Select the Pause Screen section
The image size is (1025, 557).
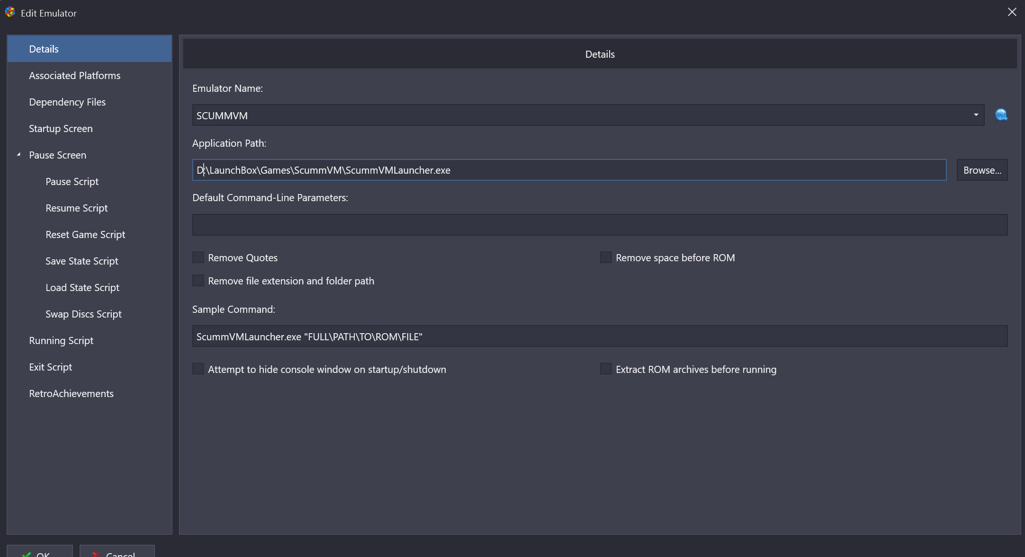(x=90, y=155)
